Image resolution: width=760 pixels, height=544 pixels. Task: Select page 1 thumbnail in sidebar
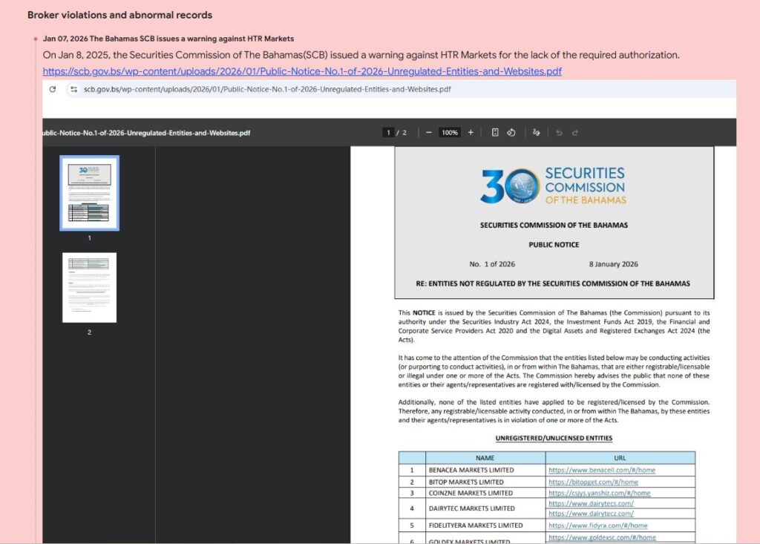89,193
